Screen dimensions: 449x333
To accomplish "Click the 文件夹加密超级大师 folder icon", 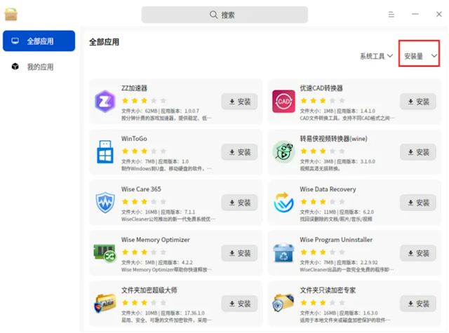I will pyautogui.click(x=105, y=304).
